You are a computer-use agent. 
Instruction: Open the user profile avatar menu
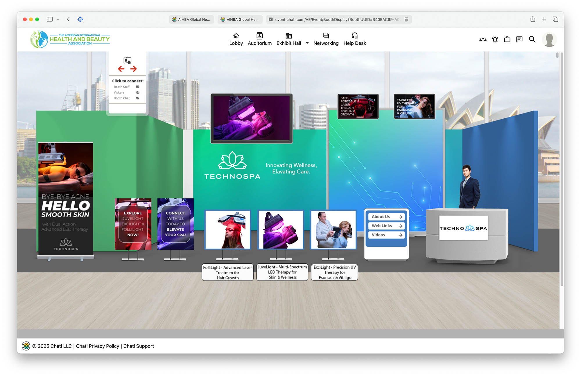549,39
